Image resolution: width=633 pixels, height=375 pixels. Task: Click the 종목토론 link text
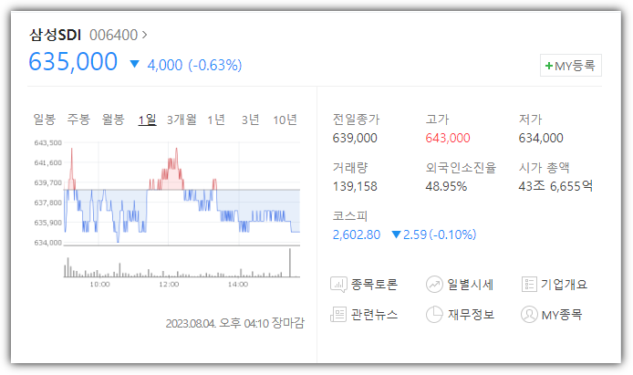(374, 285)
